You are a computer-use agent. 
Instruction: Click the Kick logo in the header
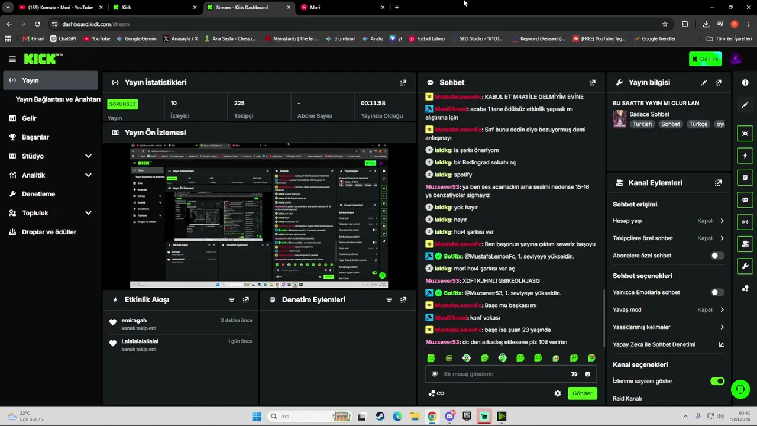tap(43, 59)
